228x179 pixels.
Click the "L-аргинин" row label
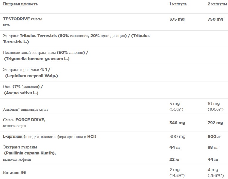click(x=13, y=136)
